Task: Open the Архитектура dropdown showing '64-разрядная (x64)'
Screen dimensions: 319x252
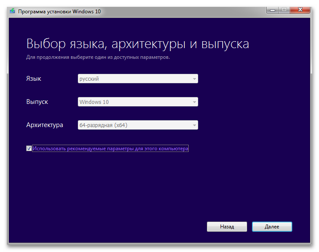Action: click(133, 125)
